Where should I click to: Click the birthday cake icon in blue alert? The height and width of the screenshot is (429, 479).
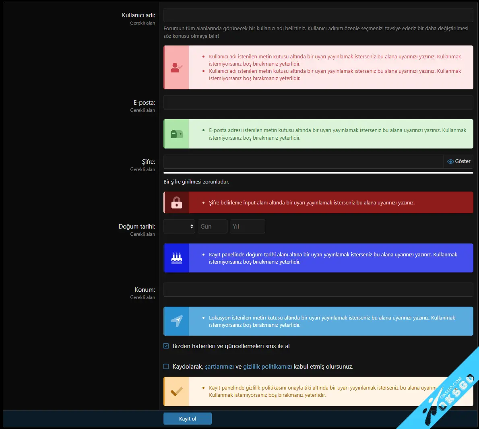point(176,258)
